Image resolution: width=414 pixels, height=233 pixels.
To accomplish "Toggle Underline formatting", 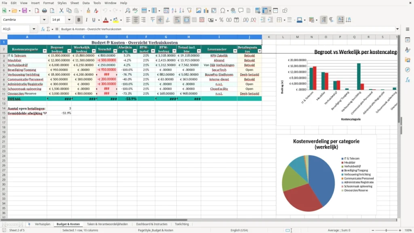I will pyautogui.click(x=93, y=20).
